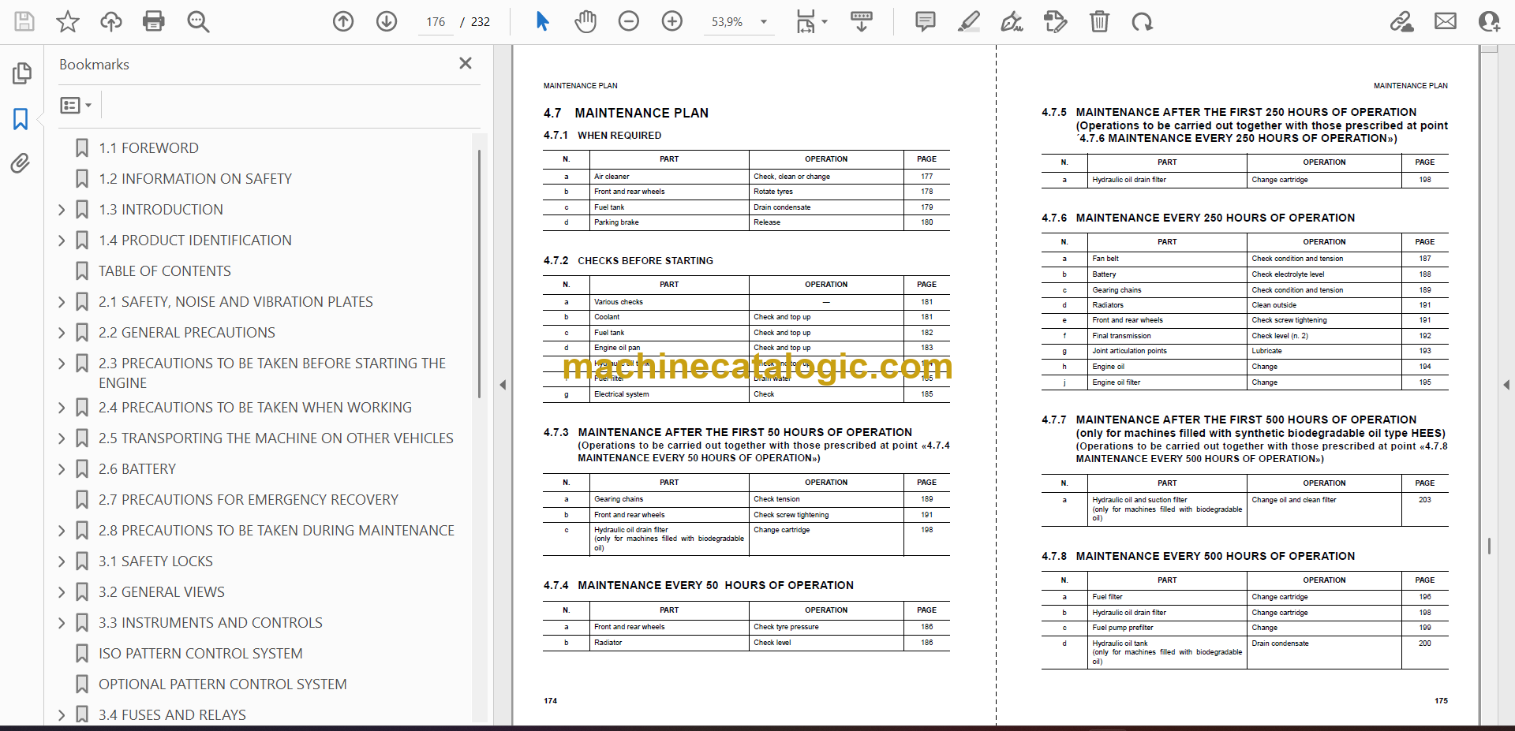
Task: Select the Highlight text tool
Action: click(x=969, y=21)
